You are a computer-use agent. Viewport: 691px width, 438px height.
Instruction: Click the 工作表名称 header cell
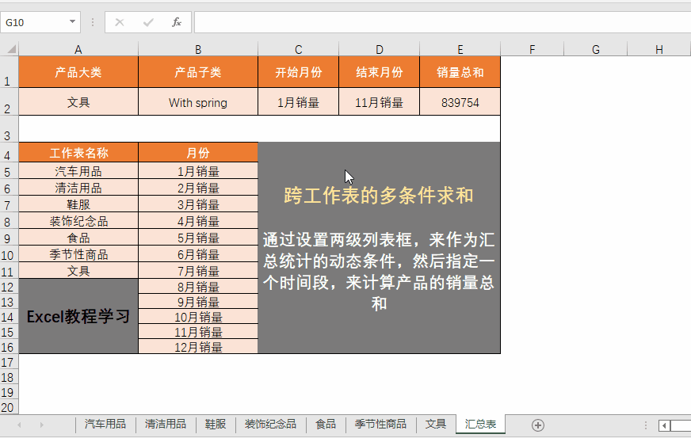[78, 152]
